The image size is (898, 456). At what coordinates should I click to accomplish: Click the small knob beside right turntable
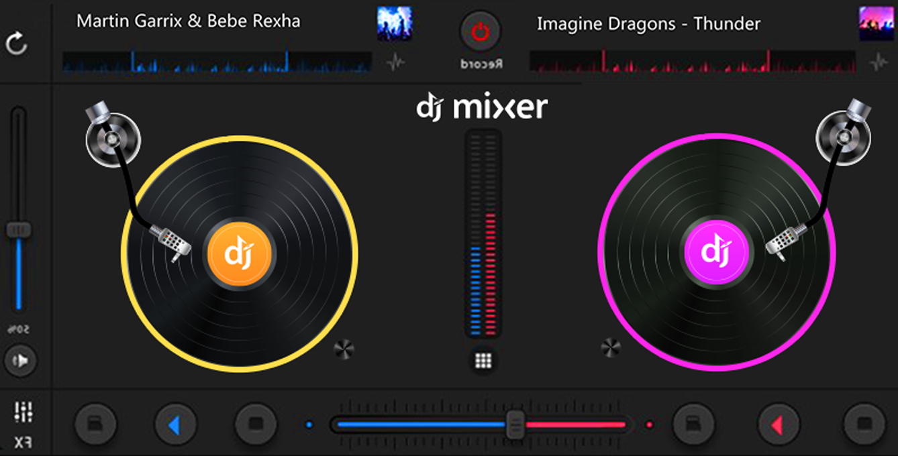(x=611, y=347)
